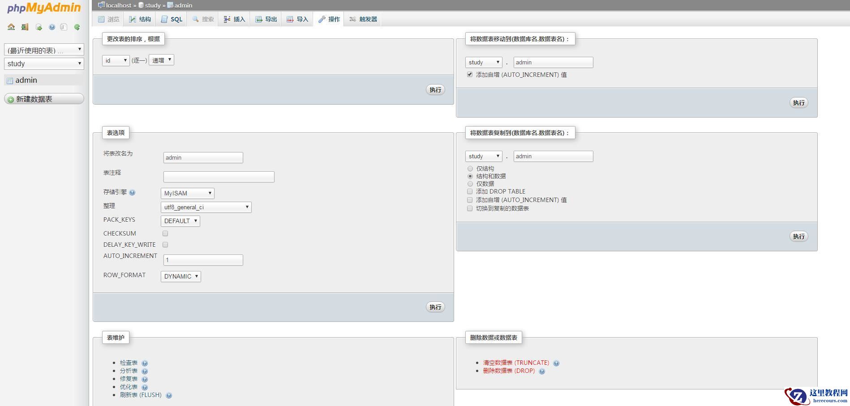Toggle the CHECKSUM checkbox

click(x=165, y=233)
